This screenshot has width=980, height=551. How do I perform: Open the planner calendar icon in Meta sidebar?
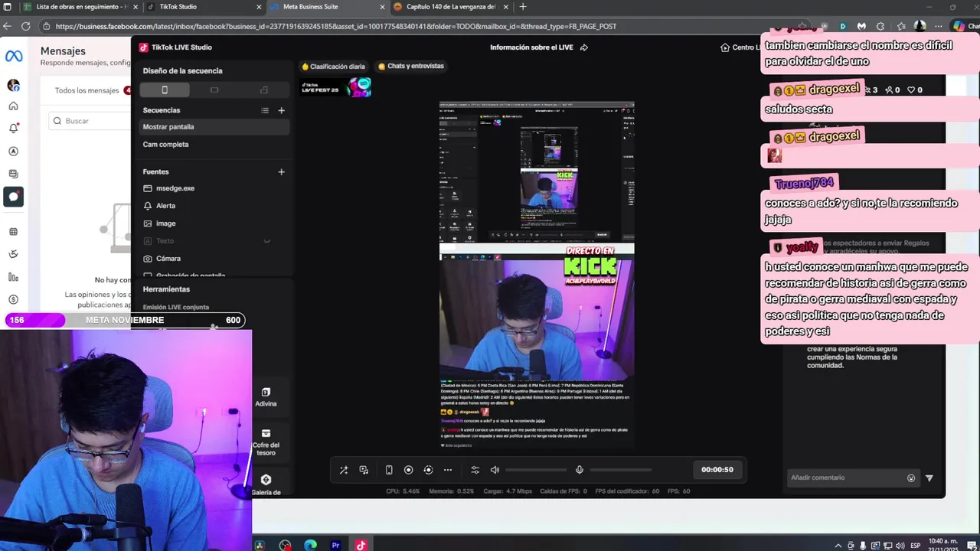[13, 232]
